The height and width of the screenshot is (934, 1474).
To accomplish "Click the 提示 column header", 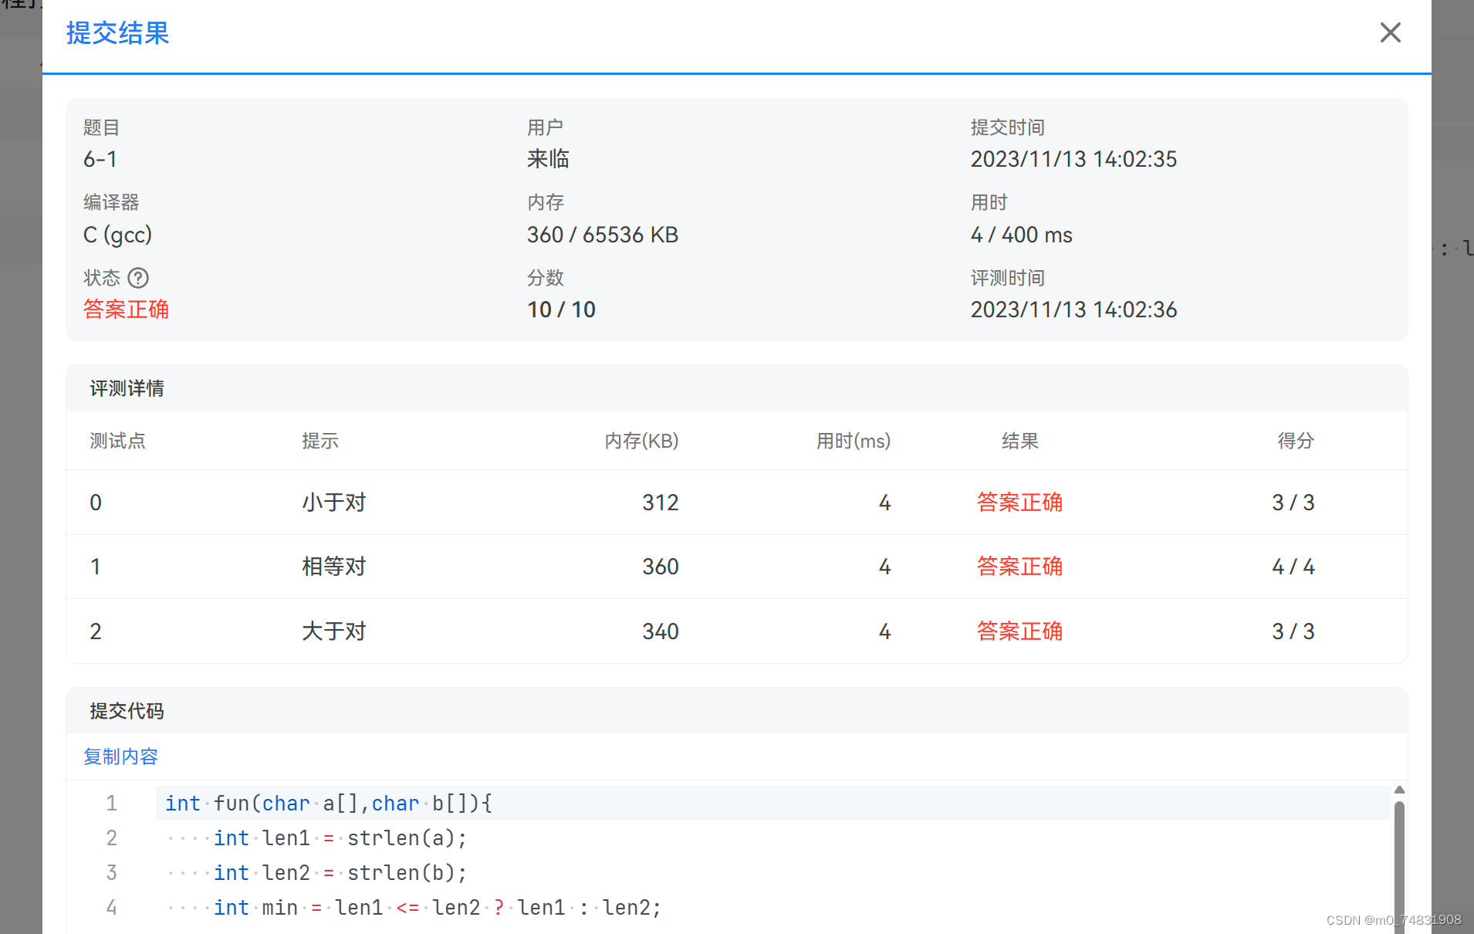I will [319, 441].
